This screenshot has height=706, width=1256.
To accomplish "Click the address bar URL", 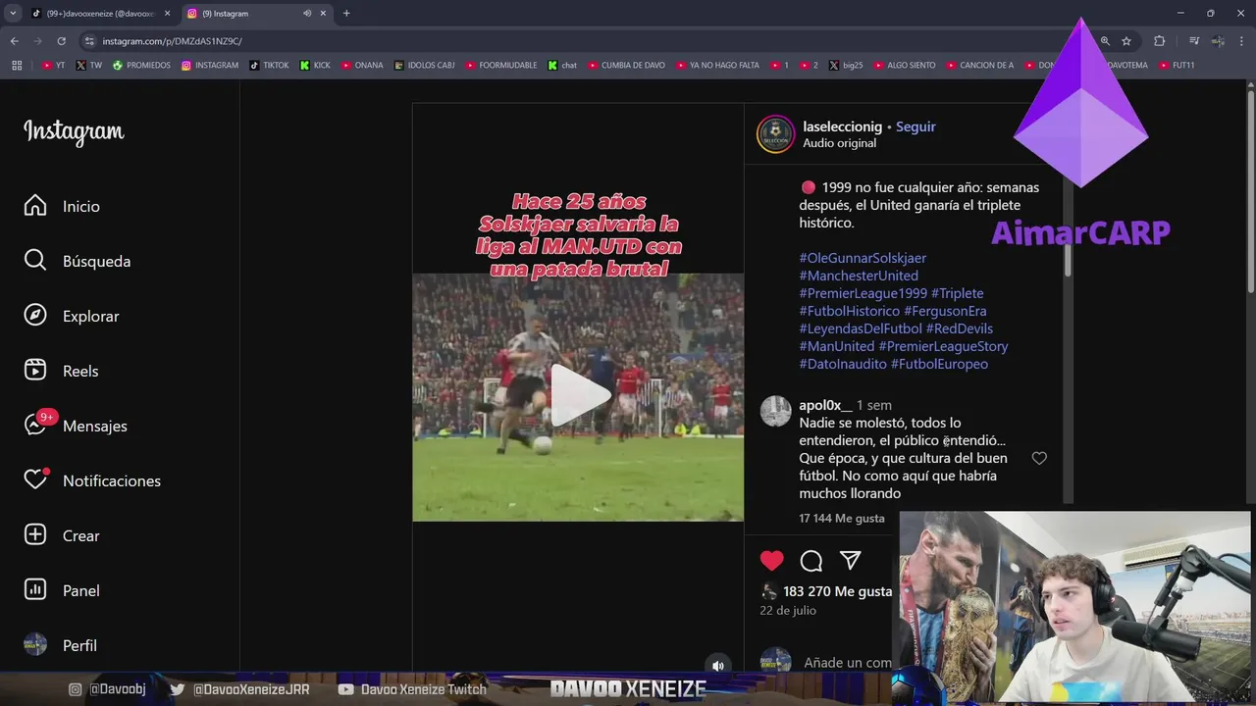I will coord(173,41).
